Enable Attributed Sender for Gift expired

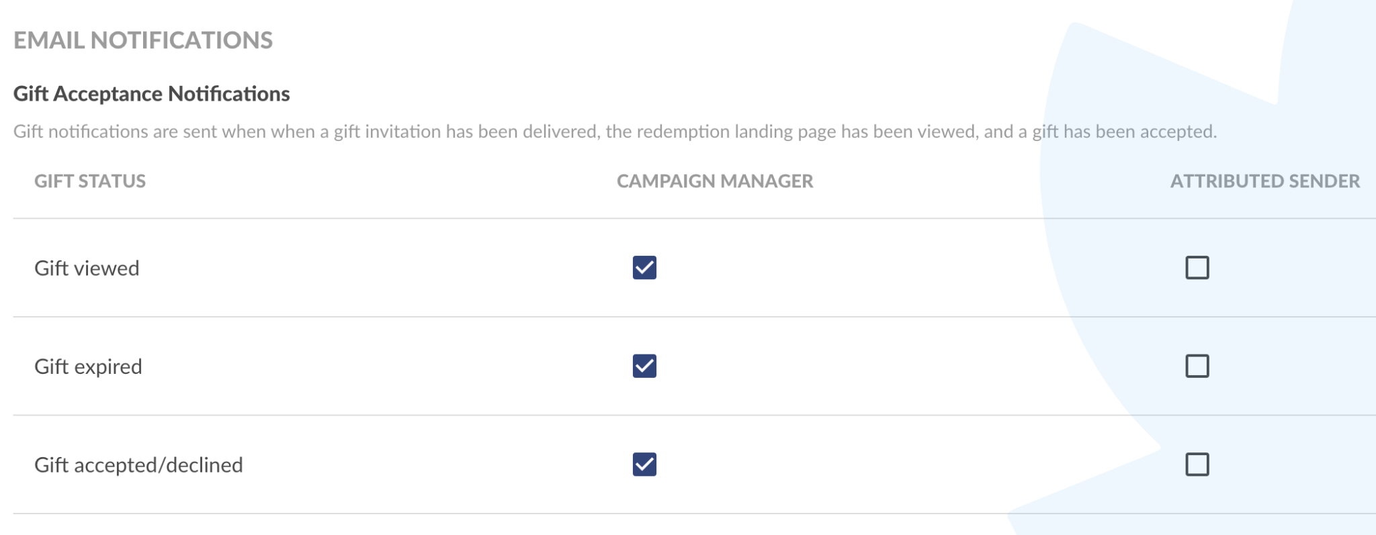click(x=1197, y=366)
